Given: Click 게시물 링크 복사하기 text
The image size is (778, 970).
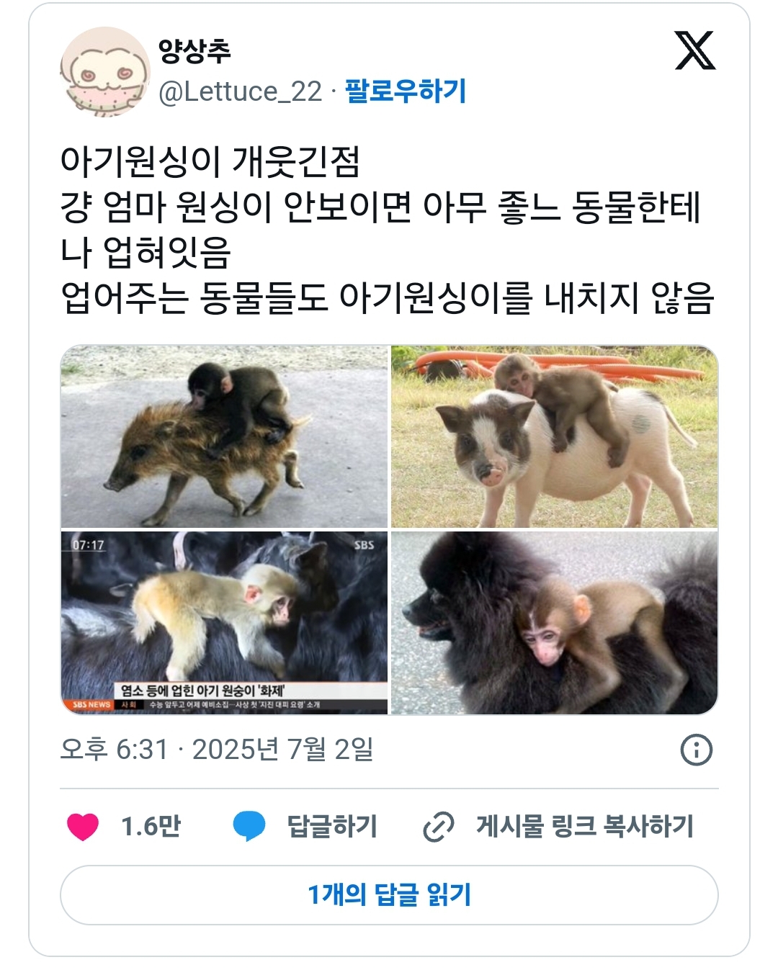Looking at the screenshot, I should (584, 826).
